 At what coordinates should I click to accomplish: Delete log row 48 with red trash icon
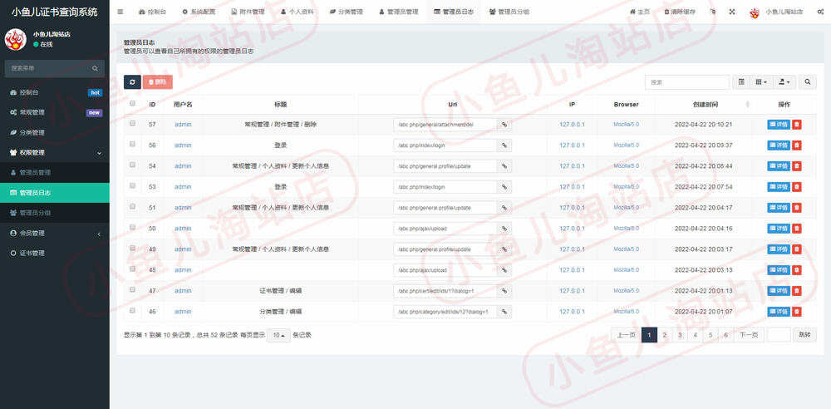tap(797, 270)
